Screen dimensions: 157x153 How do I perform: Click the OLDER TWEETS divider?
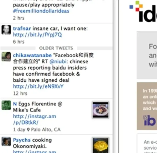pyautogui.click(x=56, y=48)
